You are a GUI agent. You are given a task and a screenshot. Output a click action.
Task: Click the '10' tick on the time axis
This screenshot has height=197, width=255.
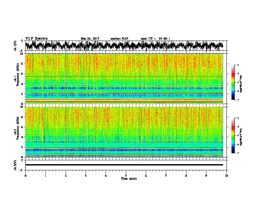[226, 176]
